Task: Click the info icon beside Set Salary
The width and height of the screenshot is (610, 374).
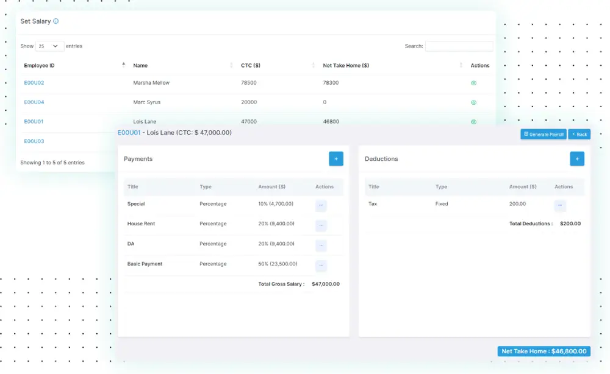Action: click(56, 21)
